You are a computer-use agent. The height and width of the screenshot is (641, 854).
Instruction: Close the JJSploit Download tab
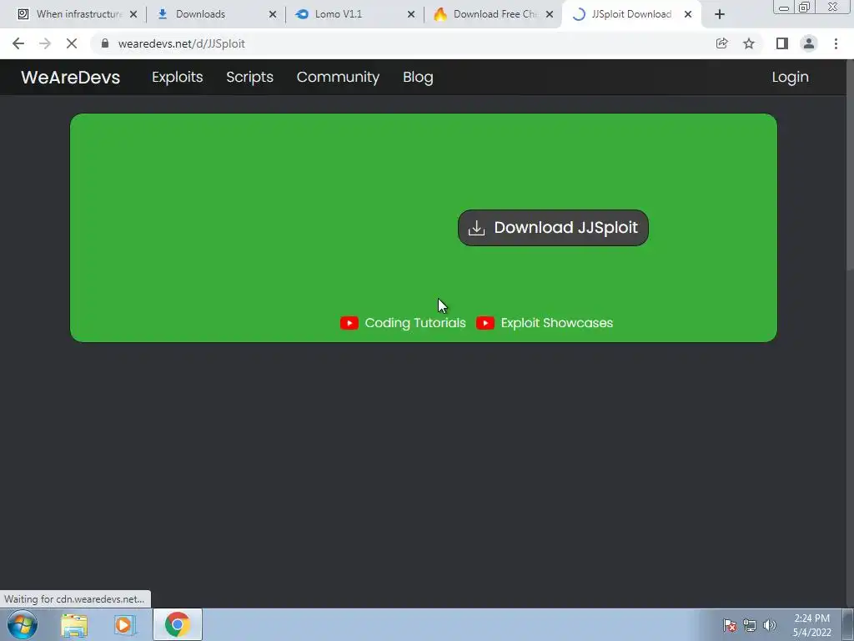(688, 14)
